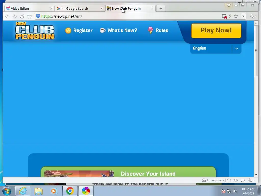This screenshot has width=261, height=196.
Task: Open Windows Media Player from taskbar
Action: tap(54, 191)
